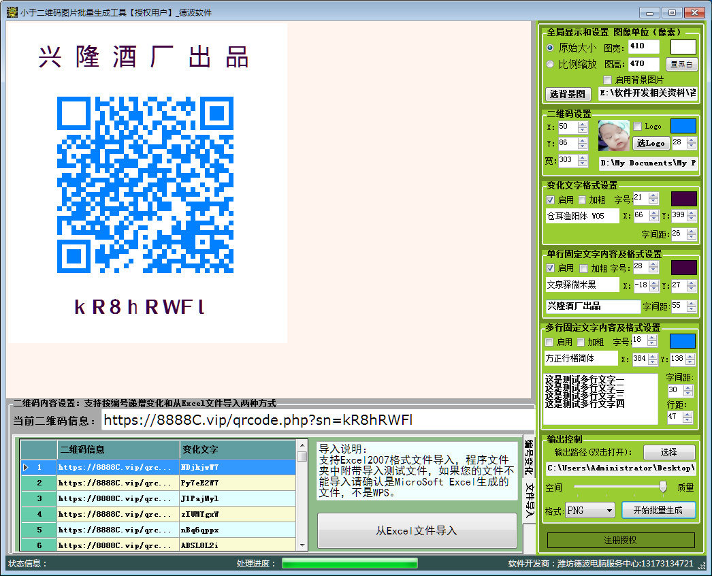The height and width of the screenshot is (576, 712).
Task: Click the output path C:\Users field
Action: tap(621, 468)
